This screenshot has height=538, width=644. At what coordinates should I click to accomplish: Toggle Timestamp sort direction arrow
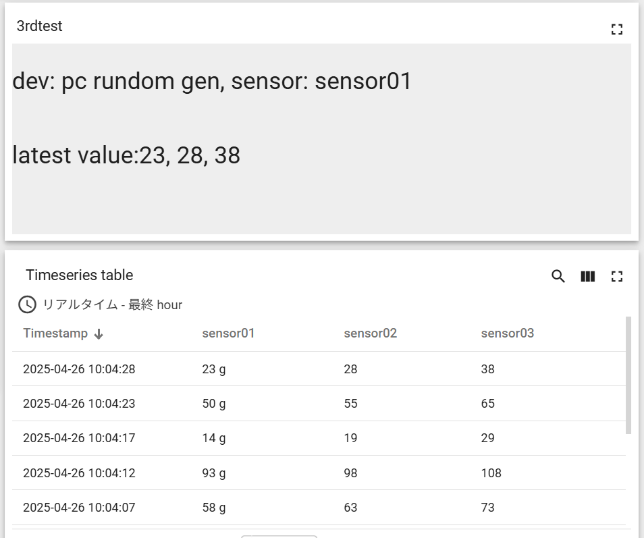coord(99,334)
